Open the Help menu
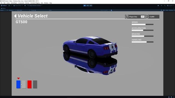175x98 pixels. [x=51, y=3]
